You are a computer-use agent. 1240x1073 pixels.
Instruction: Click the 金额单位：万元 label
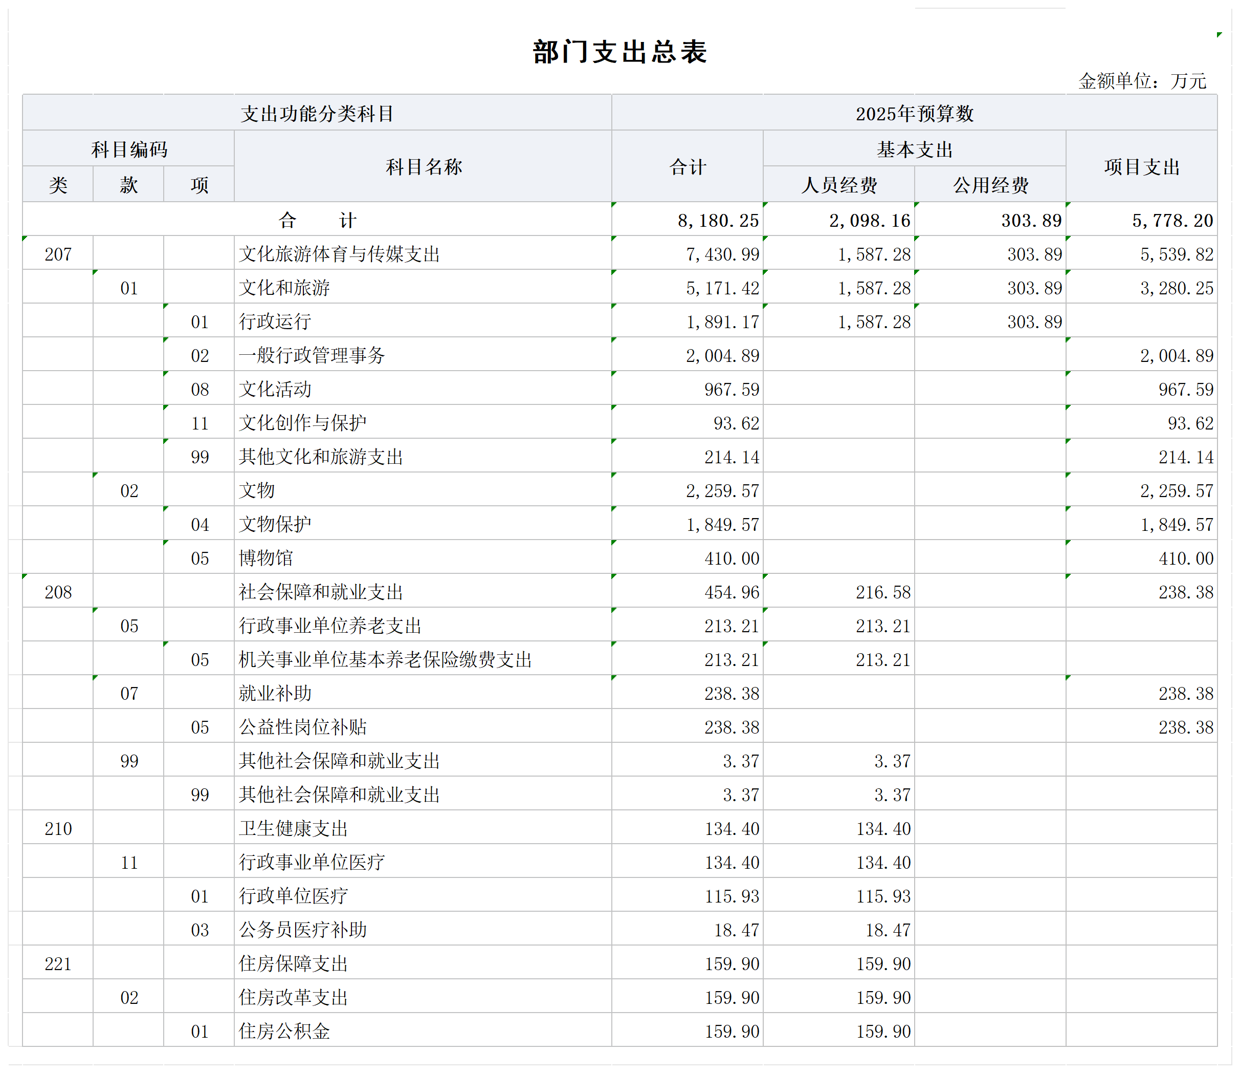point(1141,81)
